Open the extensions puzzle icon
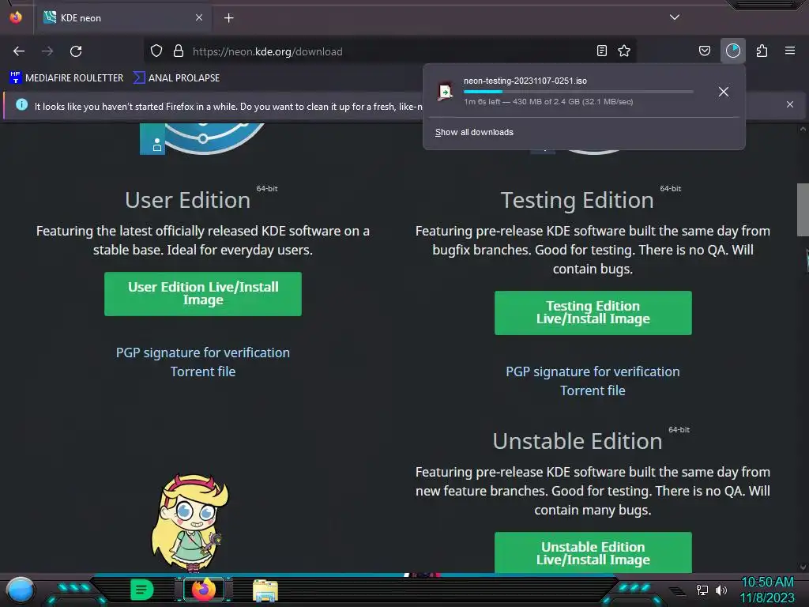 tap(762, 51)
